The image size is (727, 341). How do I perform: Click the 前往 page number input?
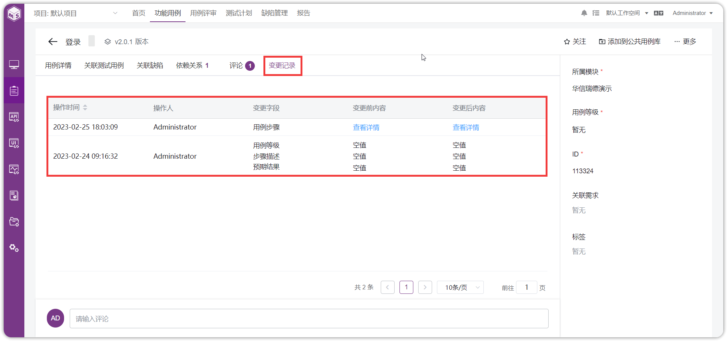[x=527, y=287]
